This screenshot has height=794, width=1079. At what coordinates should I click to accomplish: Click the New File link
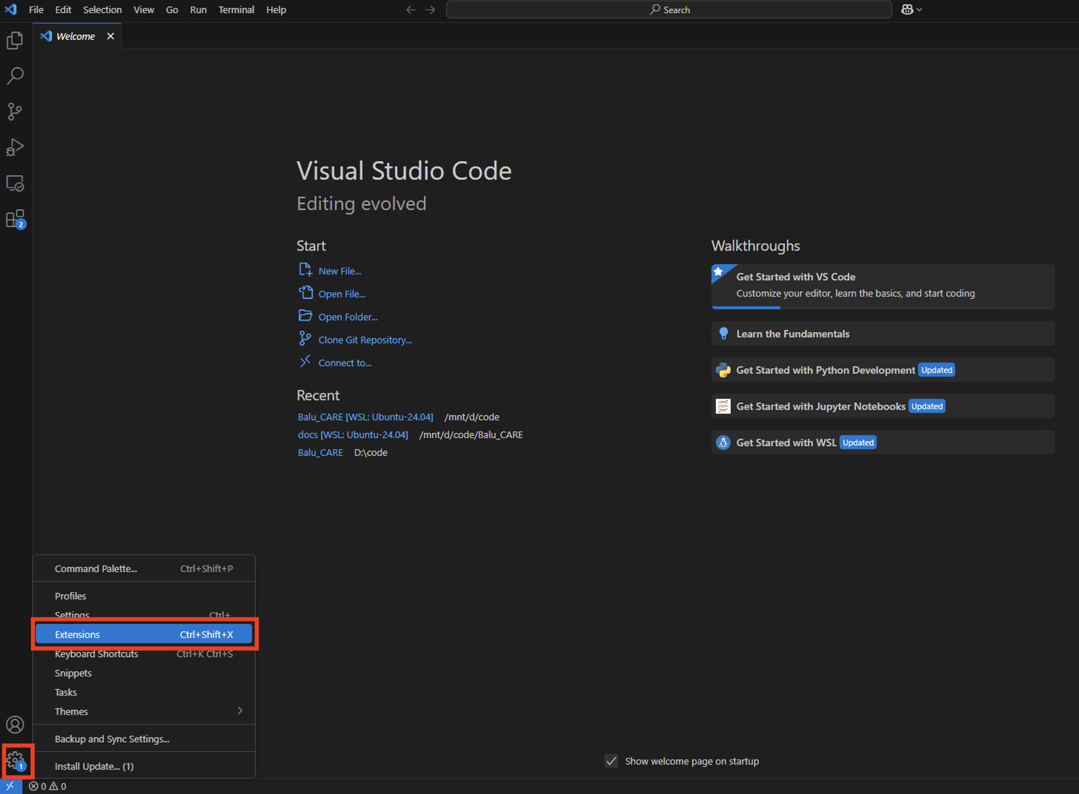tap(339, 271)
